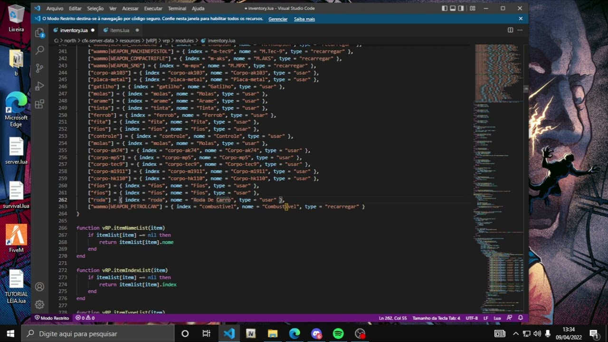Screen dimensions: 608x342
Task: Change tab size indentation setting
Action: (x=436, y=318)
